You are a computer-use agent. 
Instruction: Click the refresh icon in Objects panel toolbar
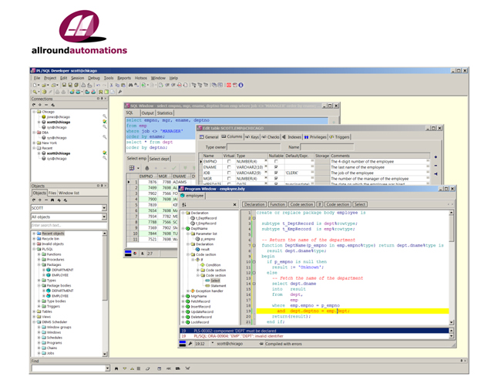(34, 200)
